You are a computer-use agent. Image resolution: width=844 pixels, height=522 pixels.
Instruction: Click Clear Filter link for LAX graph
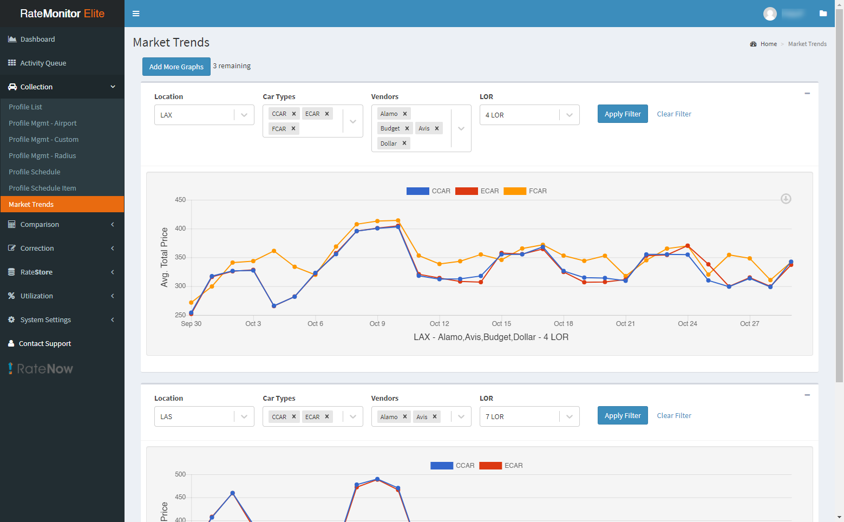[x=674, y=114]
